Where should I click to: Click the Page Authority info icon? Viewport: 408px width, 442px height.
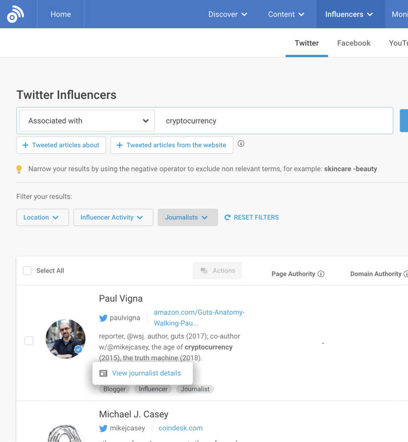point(321,274)
